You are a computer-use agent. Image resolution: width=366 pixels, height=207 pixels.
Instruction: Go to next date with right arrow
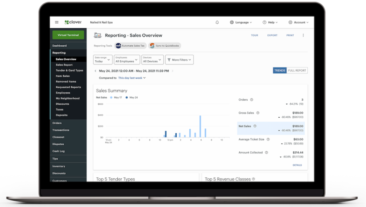(x=173, y=71)
